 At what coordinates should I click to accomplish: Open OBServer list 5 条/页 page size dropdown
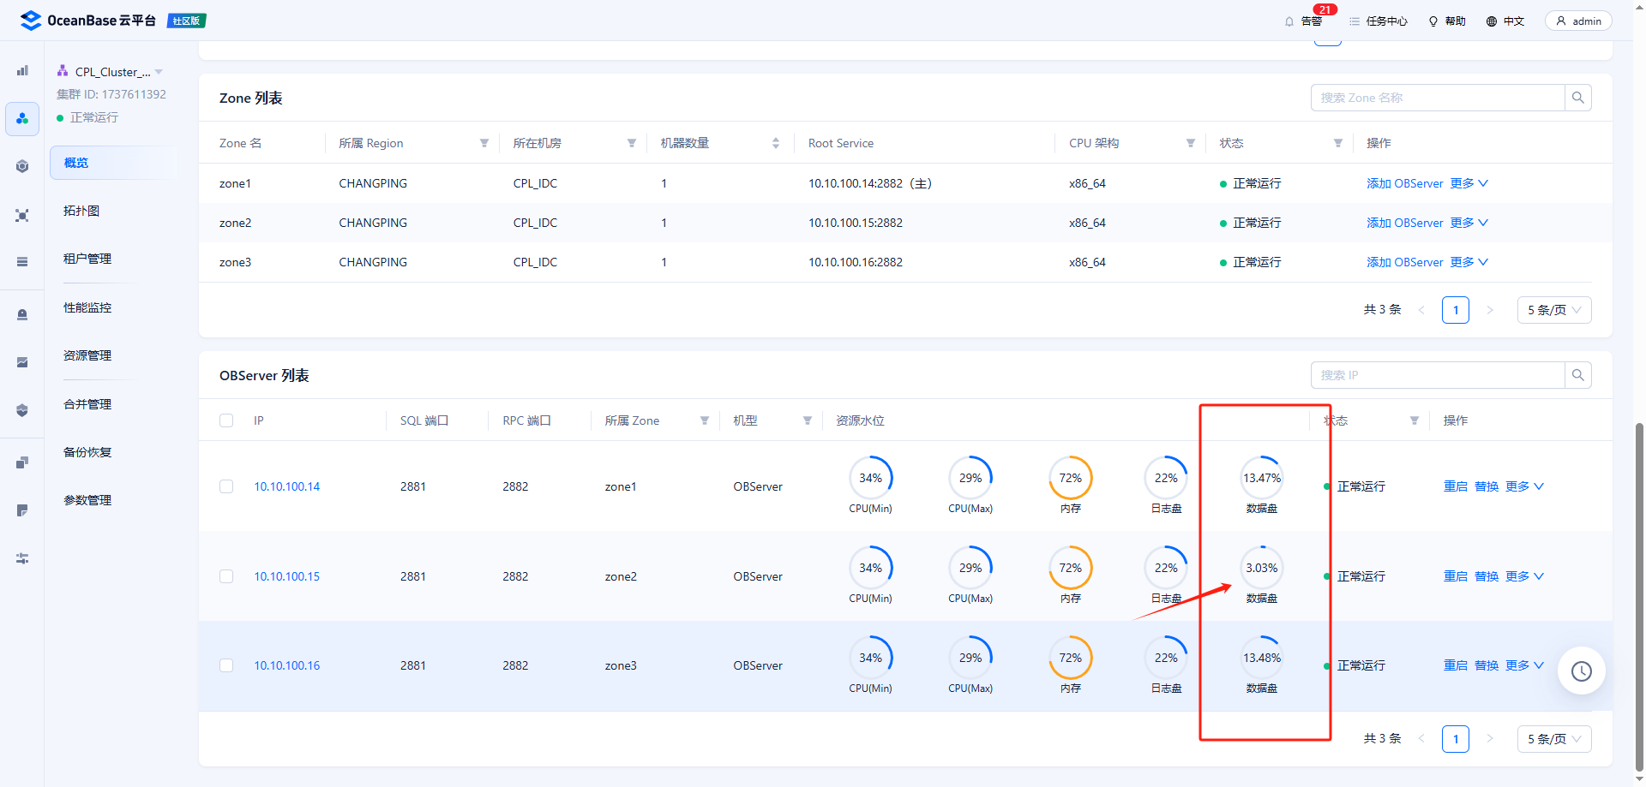(x=1554, y=739)
